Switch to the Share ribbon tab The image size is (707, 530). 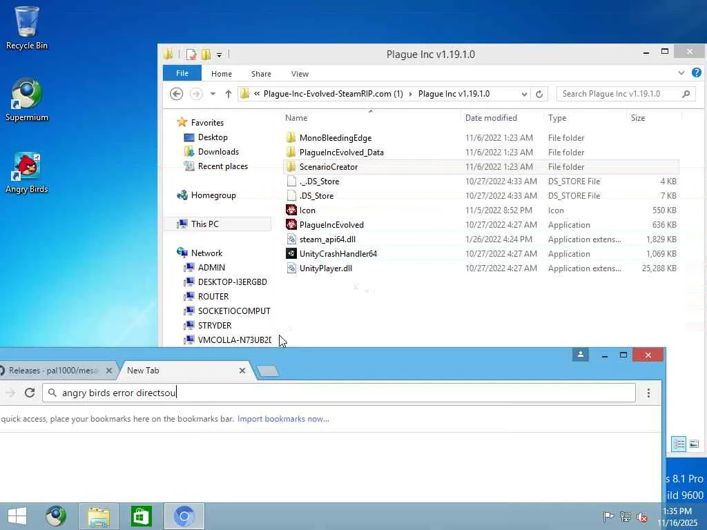tap(261, 74)
